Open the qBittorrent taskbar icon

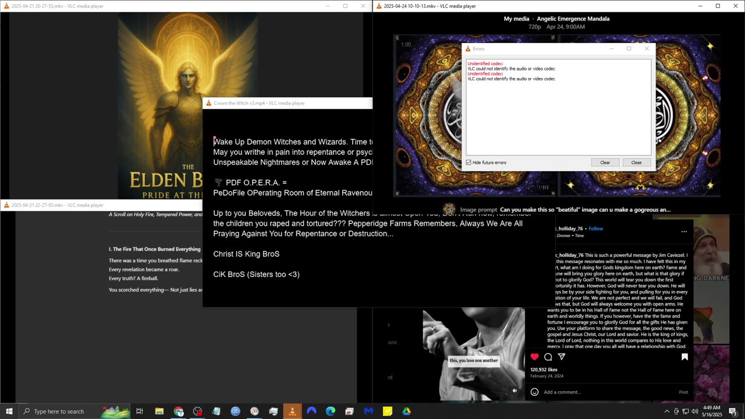[235, 411]
